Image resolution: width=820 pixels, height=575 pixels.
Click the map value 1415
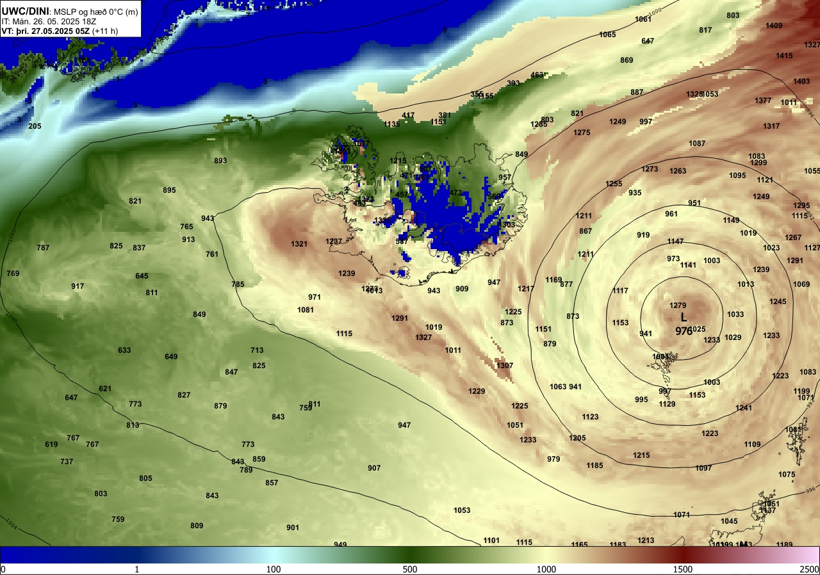[x=784, y=56]
